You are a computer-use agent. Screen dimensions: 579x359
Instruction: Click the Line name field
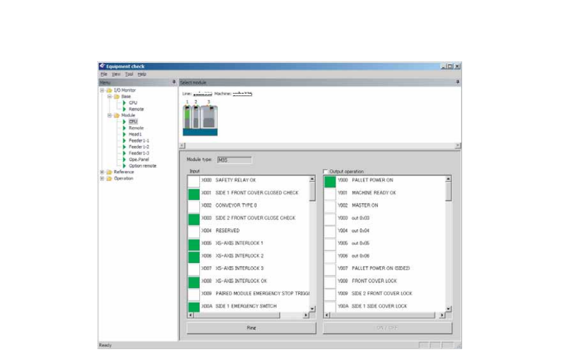click(202, 94)
